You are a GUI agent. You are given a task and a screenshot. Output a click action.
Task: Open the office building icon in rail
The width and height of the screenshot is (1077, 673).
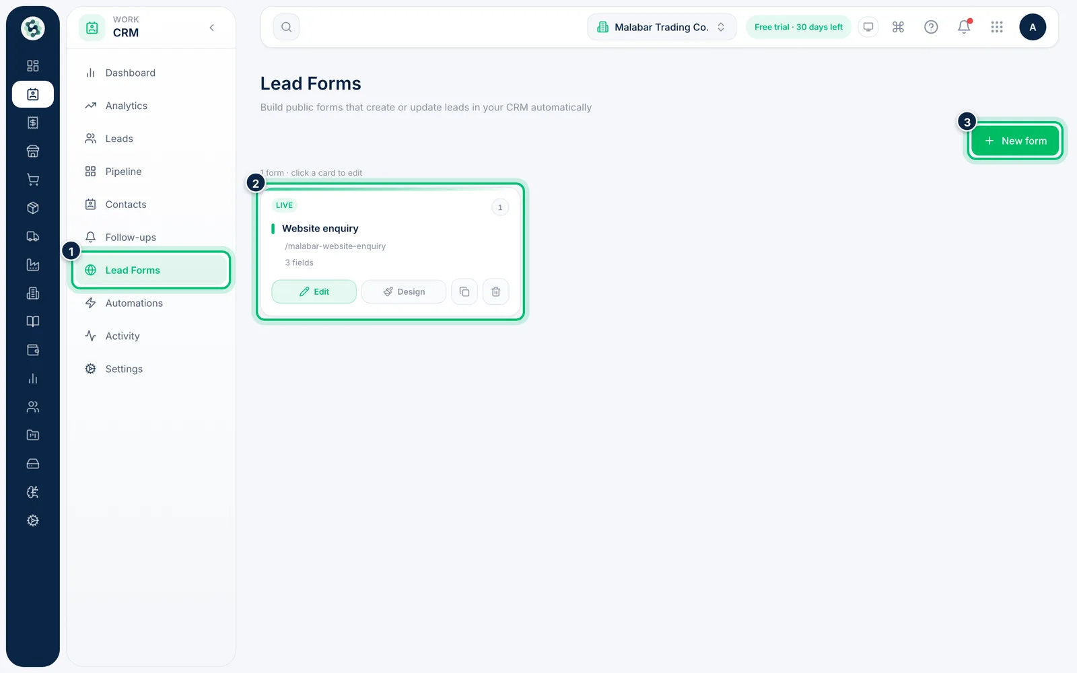32,293
